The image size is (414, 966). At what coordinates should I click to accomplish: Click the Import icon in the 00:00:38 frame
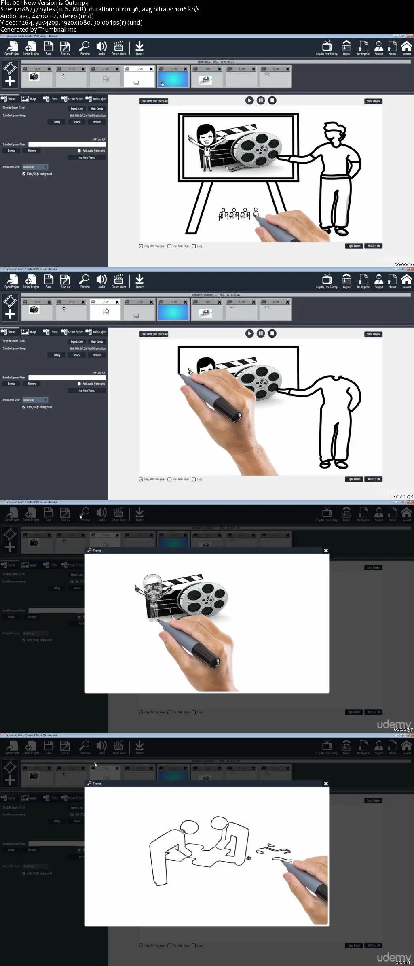tap(139, 281)
